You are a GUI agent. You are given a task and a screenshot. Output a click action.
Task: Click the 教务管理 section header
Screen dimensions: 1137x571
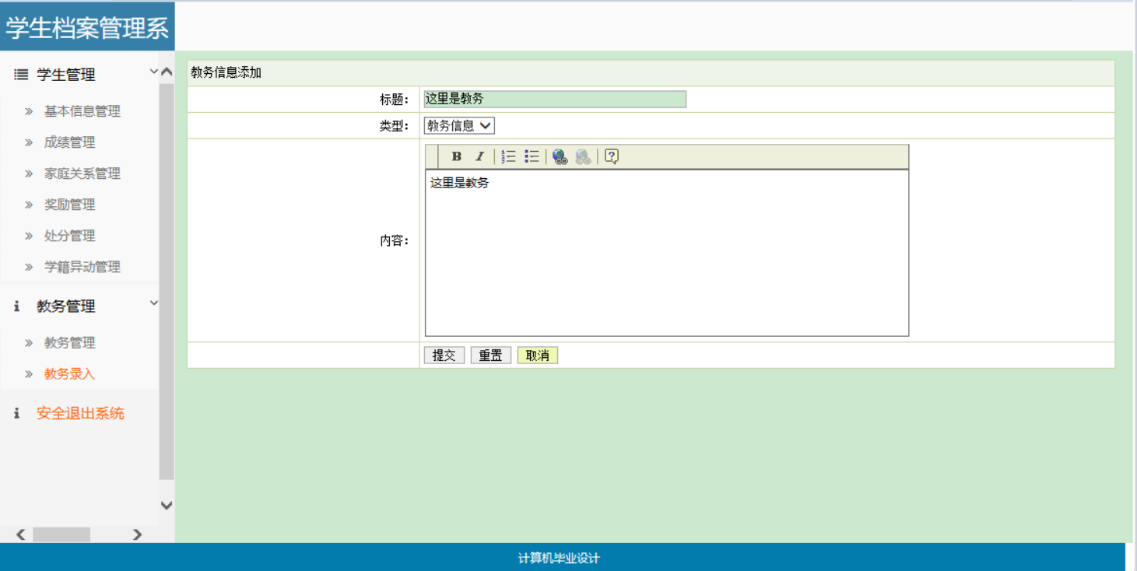pos(66,307)
